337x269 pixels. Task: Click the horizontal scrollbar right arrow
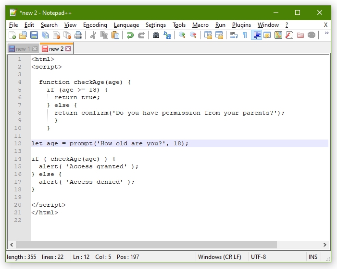click(325, 245)
